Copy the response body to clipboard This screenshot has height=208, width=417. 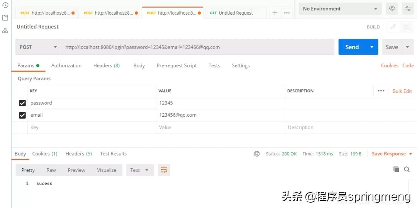tap(396, 169)
